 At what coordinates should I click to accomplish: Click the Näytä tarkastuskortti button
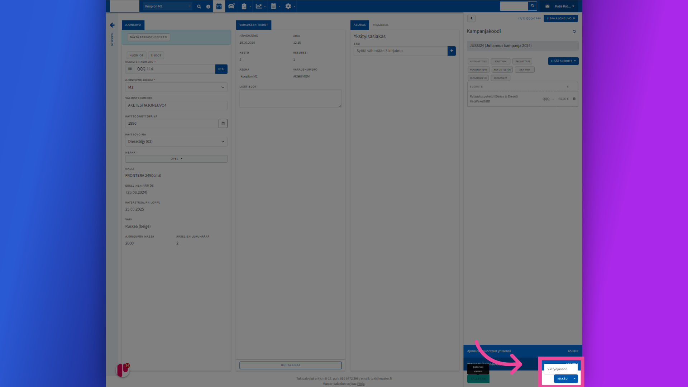tap(148, 37)
